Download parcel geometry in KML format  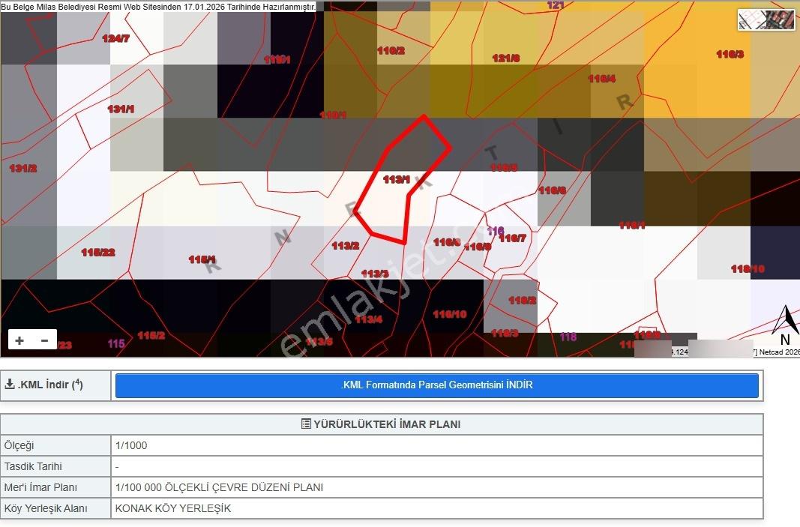pyautogui.click(x=436, y=385)
